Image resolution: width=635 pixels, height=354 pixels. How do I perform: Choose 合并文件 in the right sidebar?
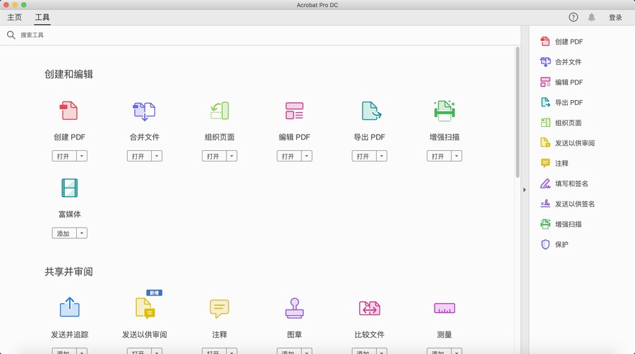pos(561,62)
